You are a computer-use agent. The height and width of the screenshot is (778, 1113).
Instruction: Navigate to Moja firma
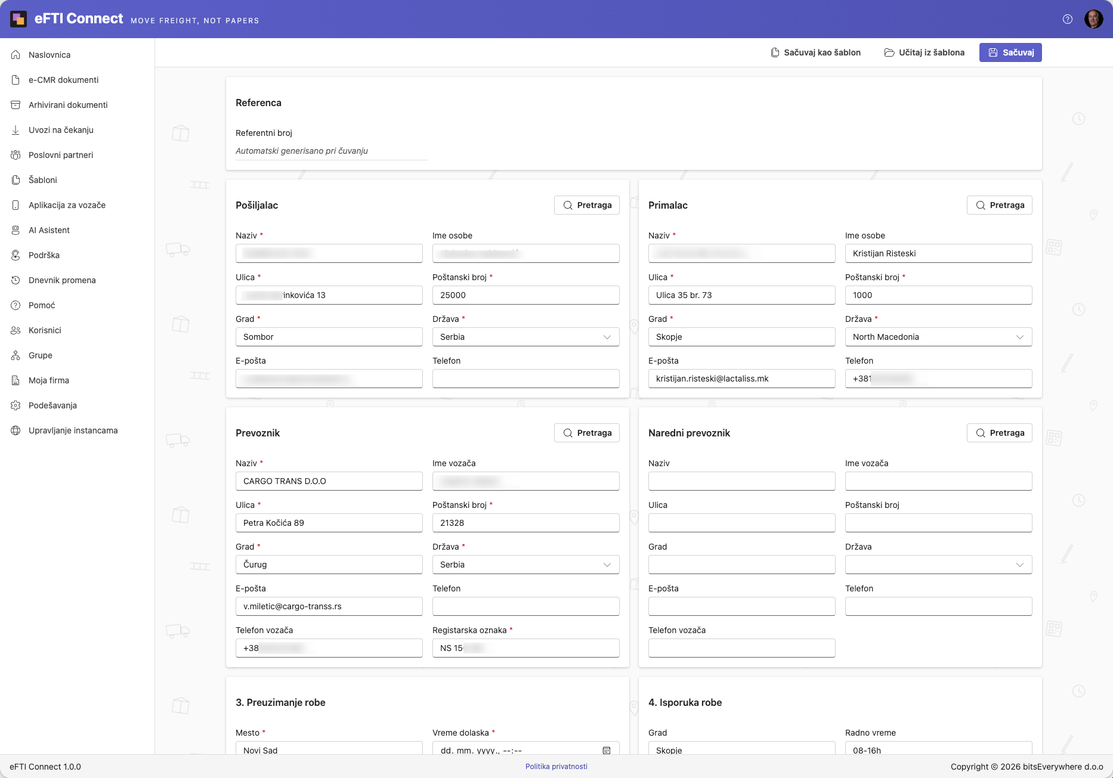pyautogui.click(x=77, y=380)
